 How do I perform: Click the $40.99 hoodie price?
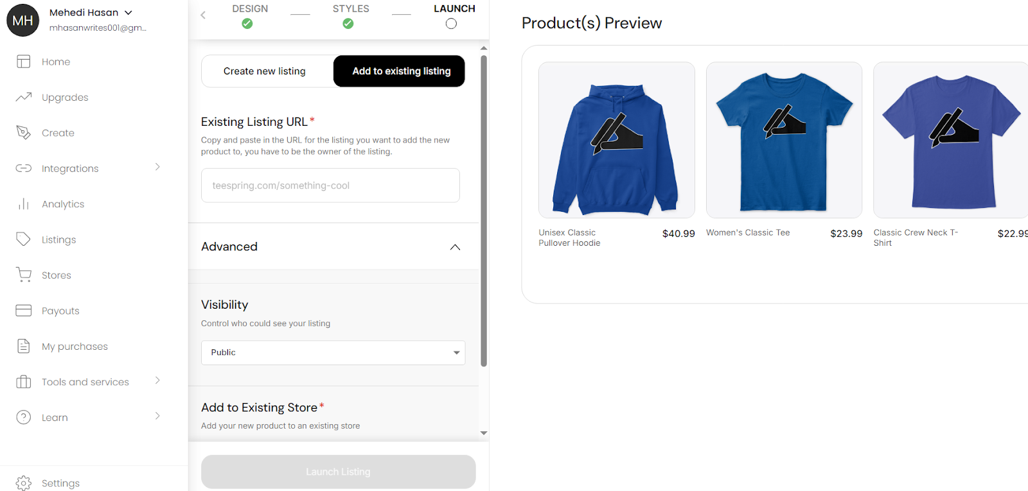click(x=678, y=234)
